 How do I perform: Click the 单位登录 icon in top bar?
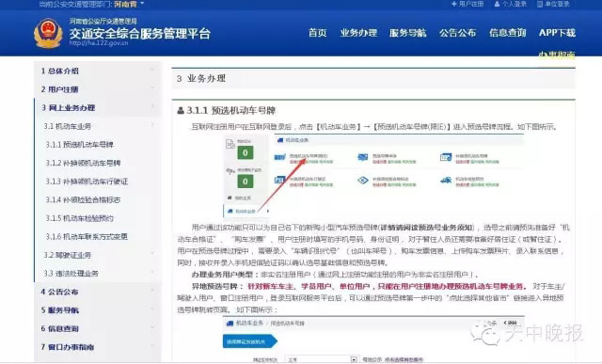coord(540,4)
